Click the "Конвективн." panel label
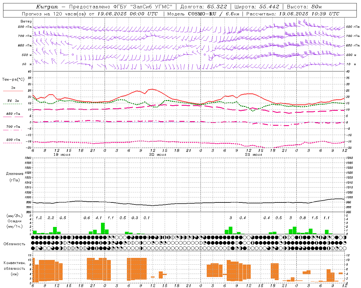The width and height of the screenshot is (361, 288). click(15, 263)
